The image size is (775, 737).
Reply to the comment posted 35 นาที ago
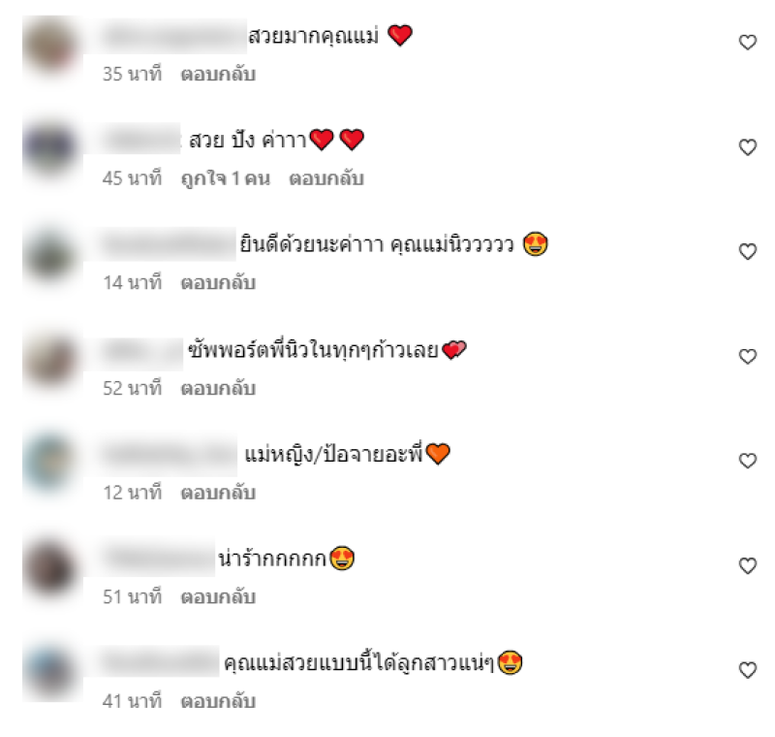pyautogui.click(x=218, y=75)
